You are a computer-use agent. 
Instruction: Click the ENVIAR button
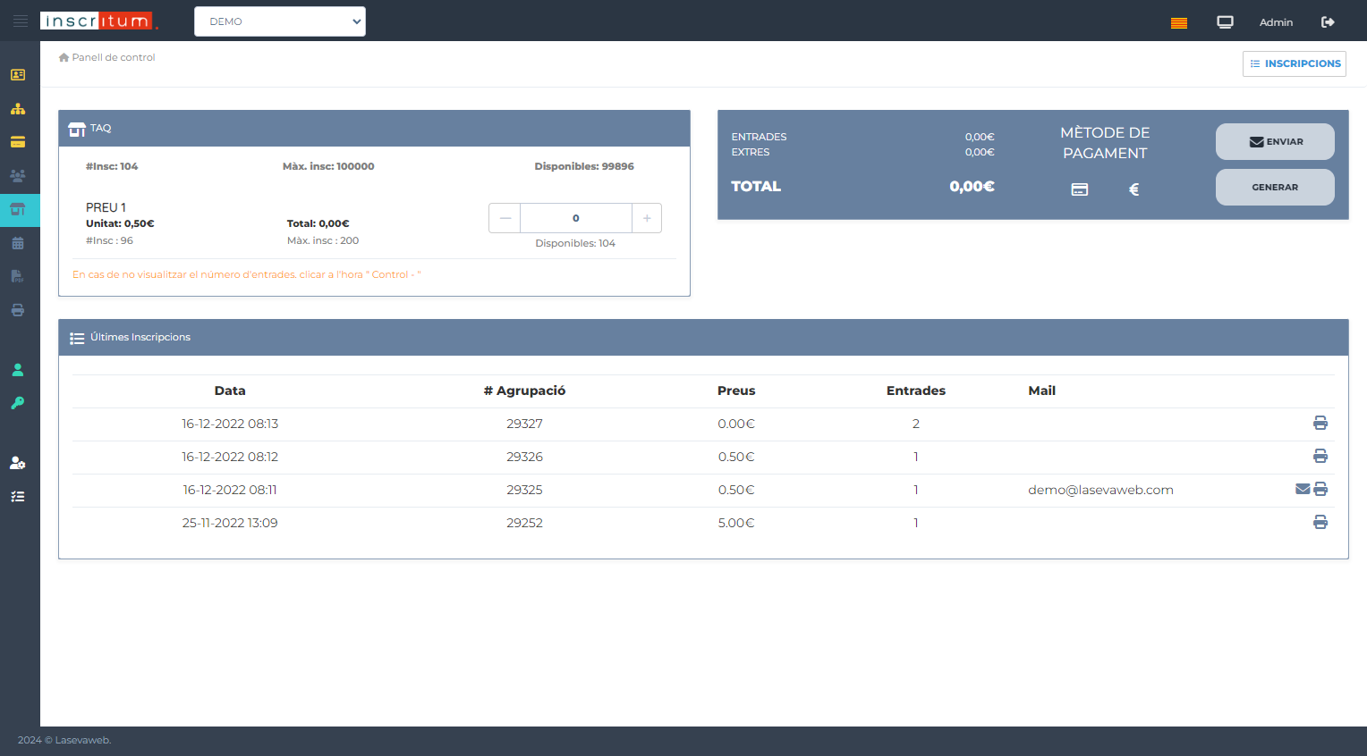[x=1275, y=141]
